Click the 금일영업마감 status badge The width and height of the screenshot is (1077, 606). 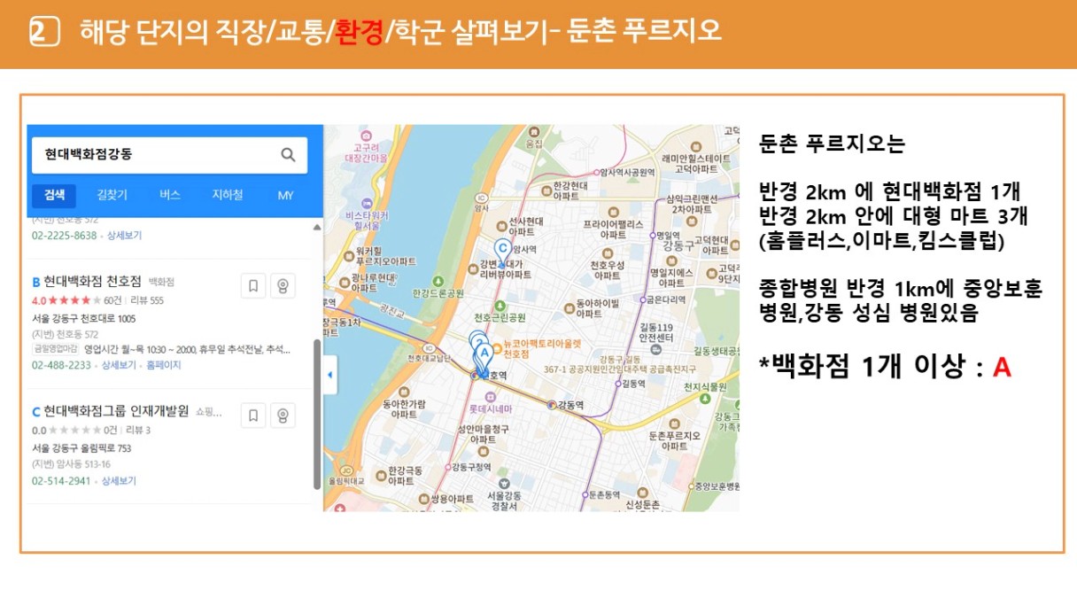(56, 349)
